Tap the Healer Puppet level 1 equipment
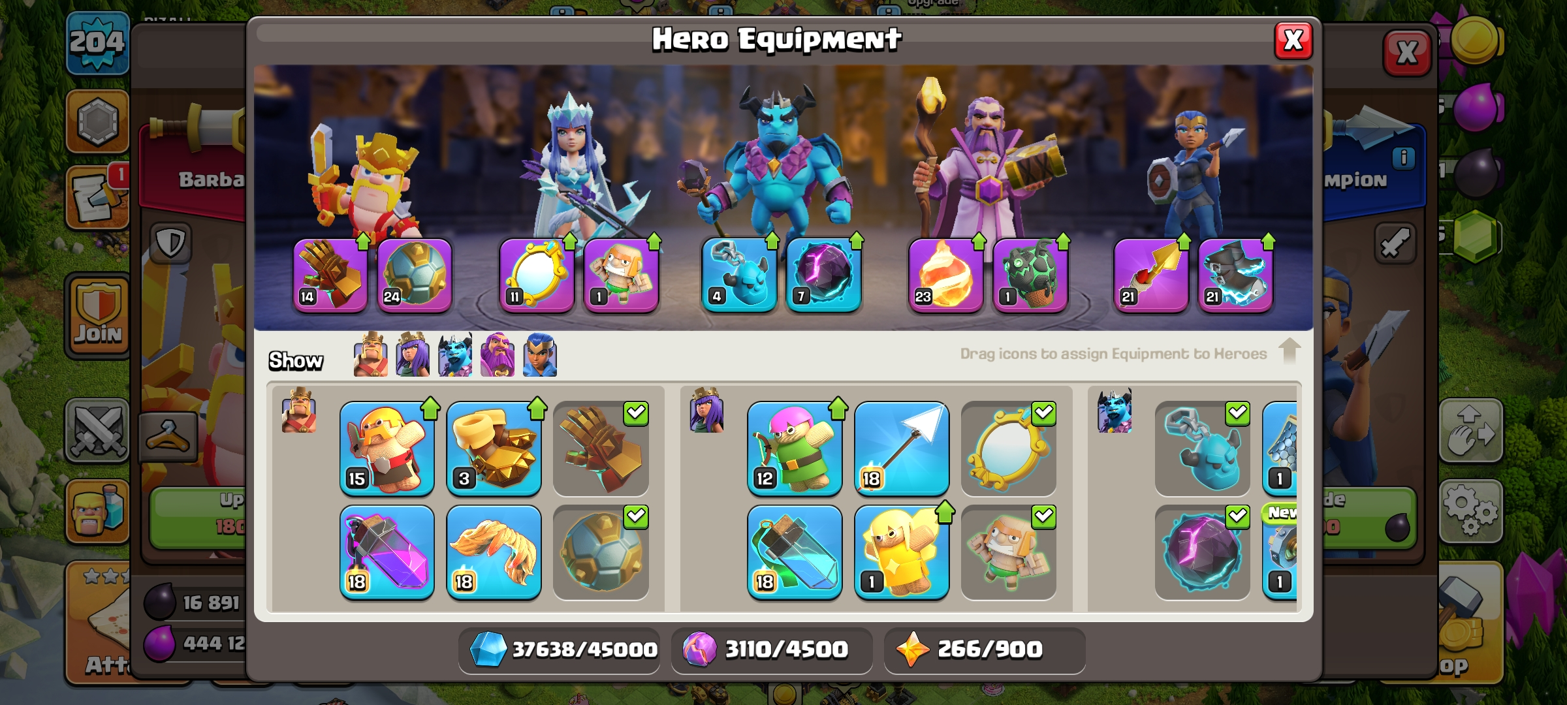 (x=902, y=552)
